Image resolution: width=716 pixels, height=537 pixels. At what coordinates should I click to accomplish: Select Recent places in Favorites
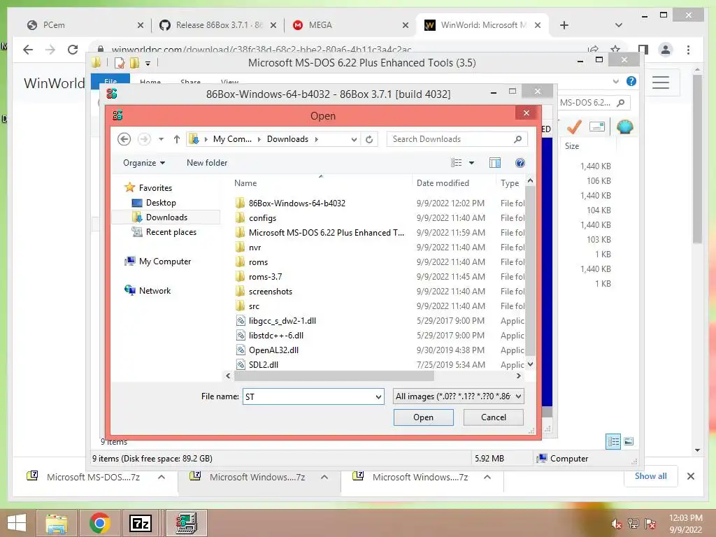(171, 232)
